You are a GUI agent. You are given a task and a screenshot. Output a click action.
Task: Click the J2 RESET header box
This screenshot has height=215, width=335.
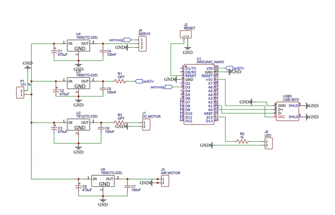[x=186, y=34]
